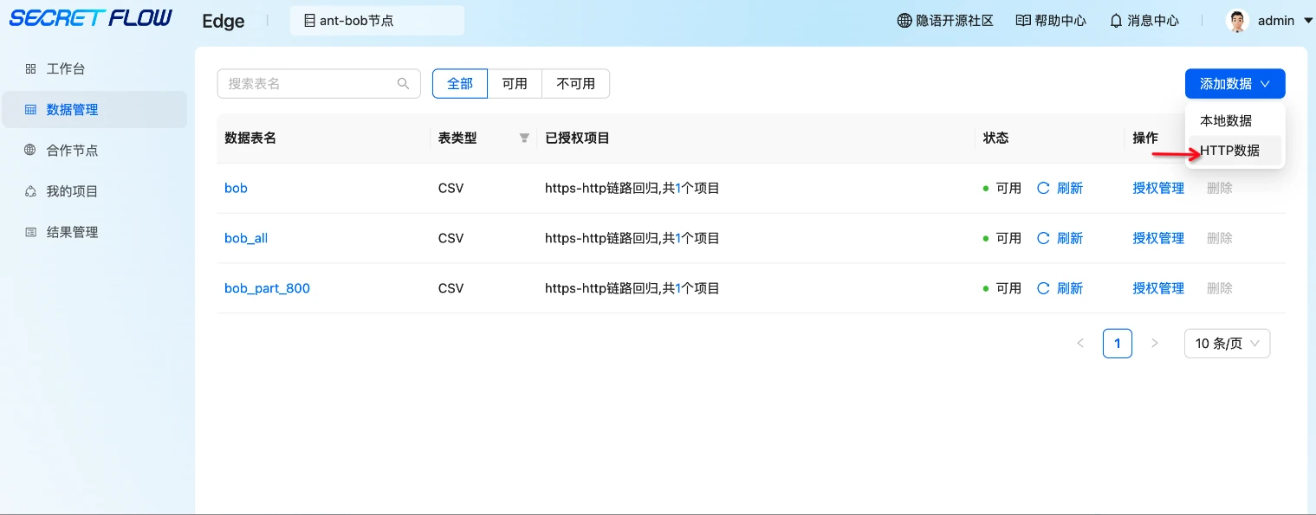Click refresh icon in bob_part_800 row
This screenshot has width=1316, height=515.
tap(1044, 288)
